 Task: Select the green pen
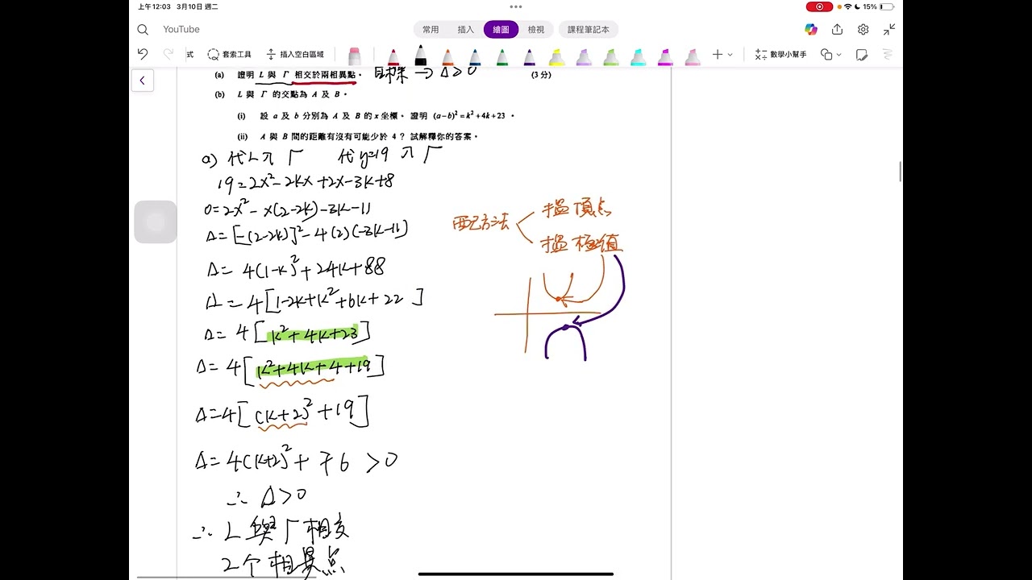[502, 56]
